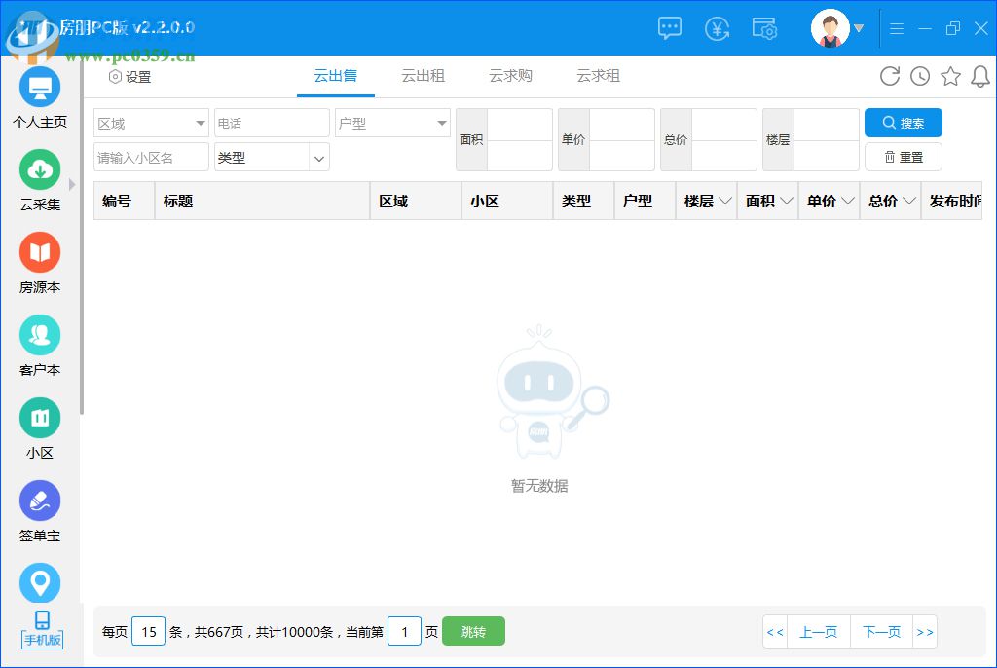
Task: Switch to the 云求购 tab
Action: pyautogui.click(x=510, y=75)
